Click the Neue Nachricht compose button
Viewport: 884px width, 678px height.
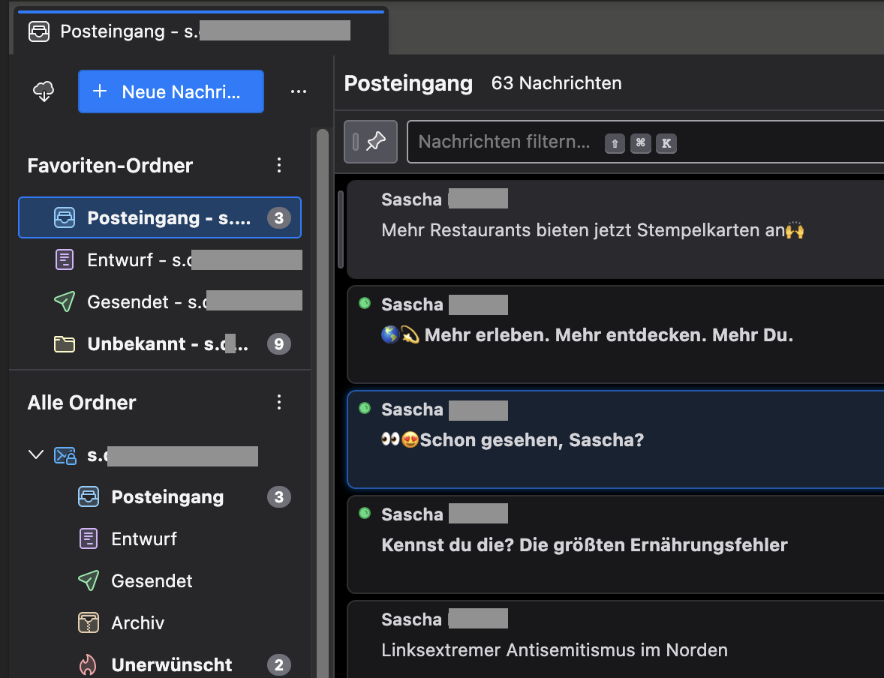click(x=170, y=91)
